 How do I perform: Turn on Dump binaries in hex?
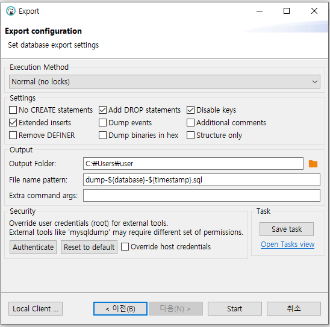point(102,135)
